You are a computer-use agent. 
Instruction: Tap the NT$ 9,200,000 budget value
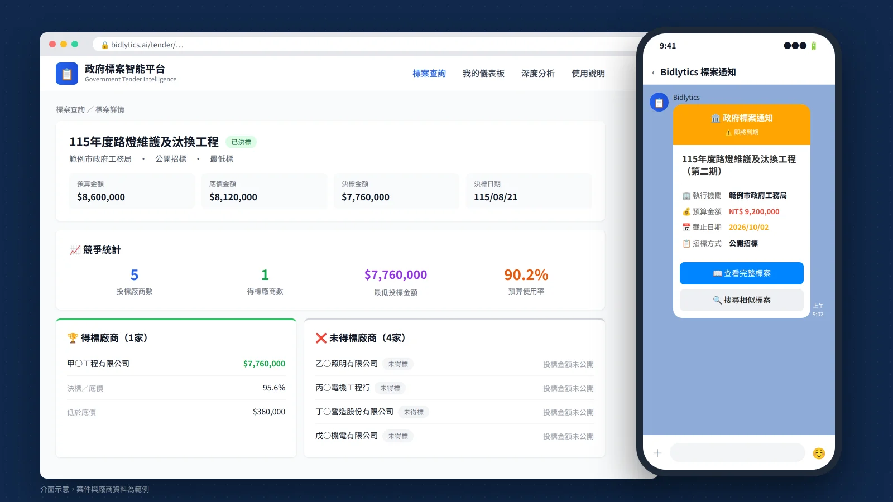[754, 212]
